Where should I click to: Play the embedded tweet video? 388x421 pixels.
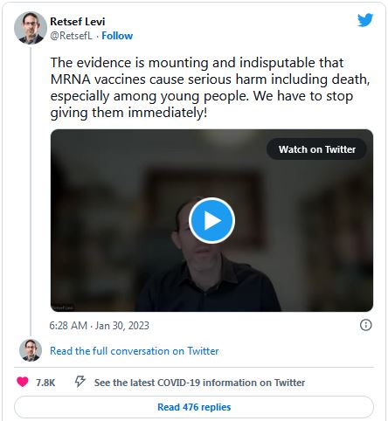tap(211, 220)
